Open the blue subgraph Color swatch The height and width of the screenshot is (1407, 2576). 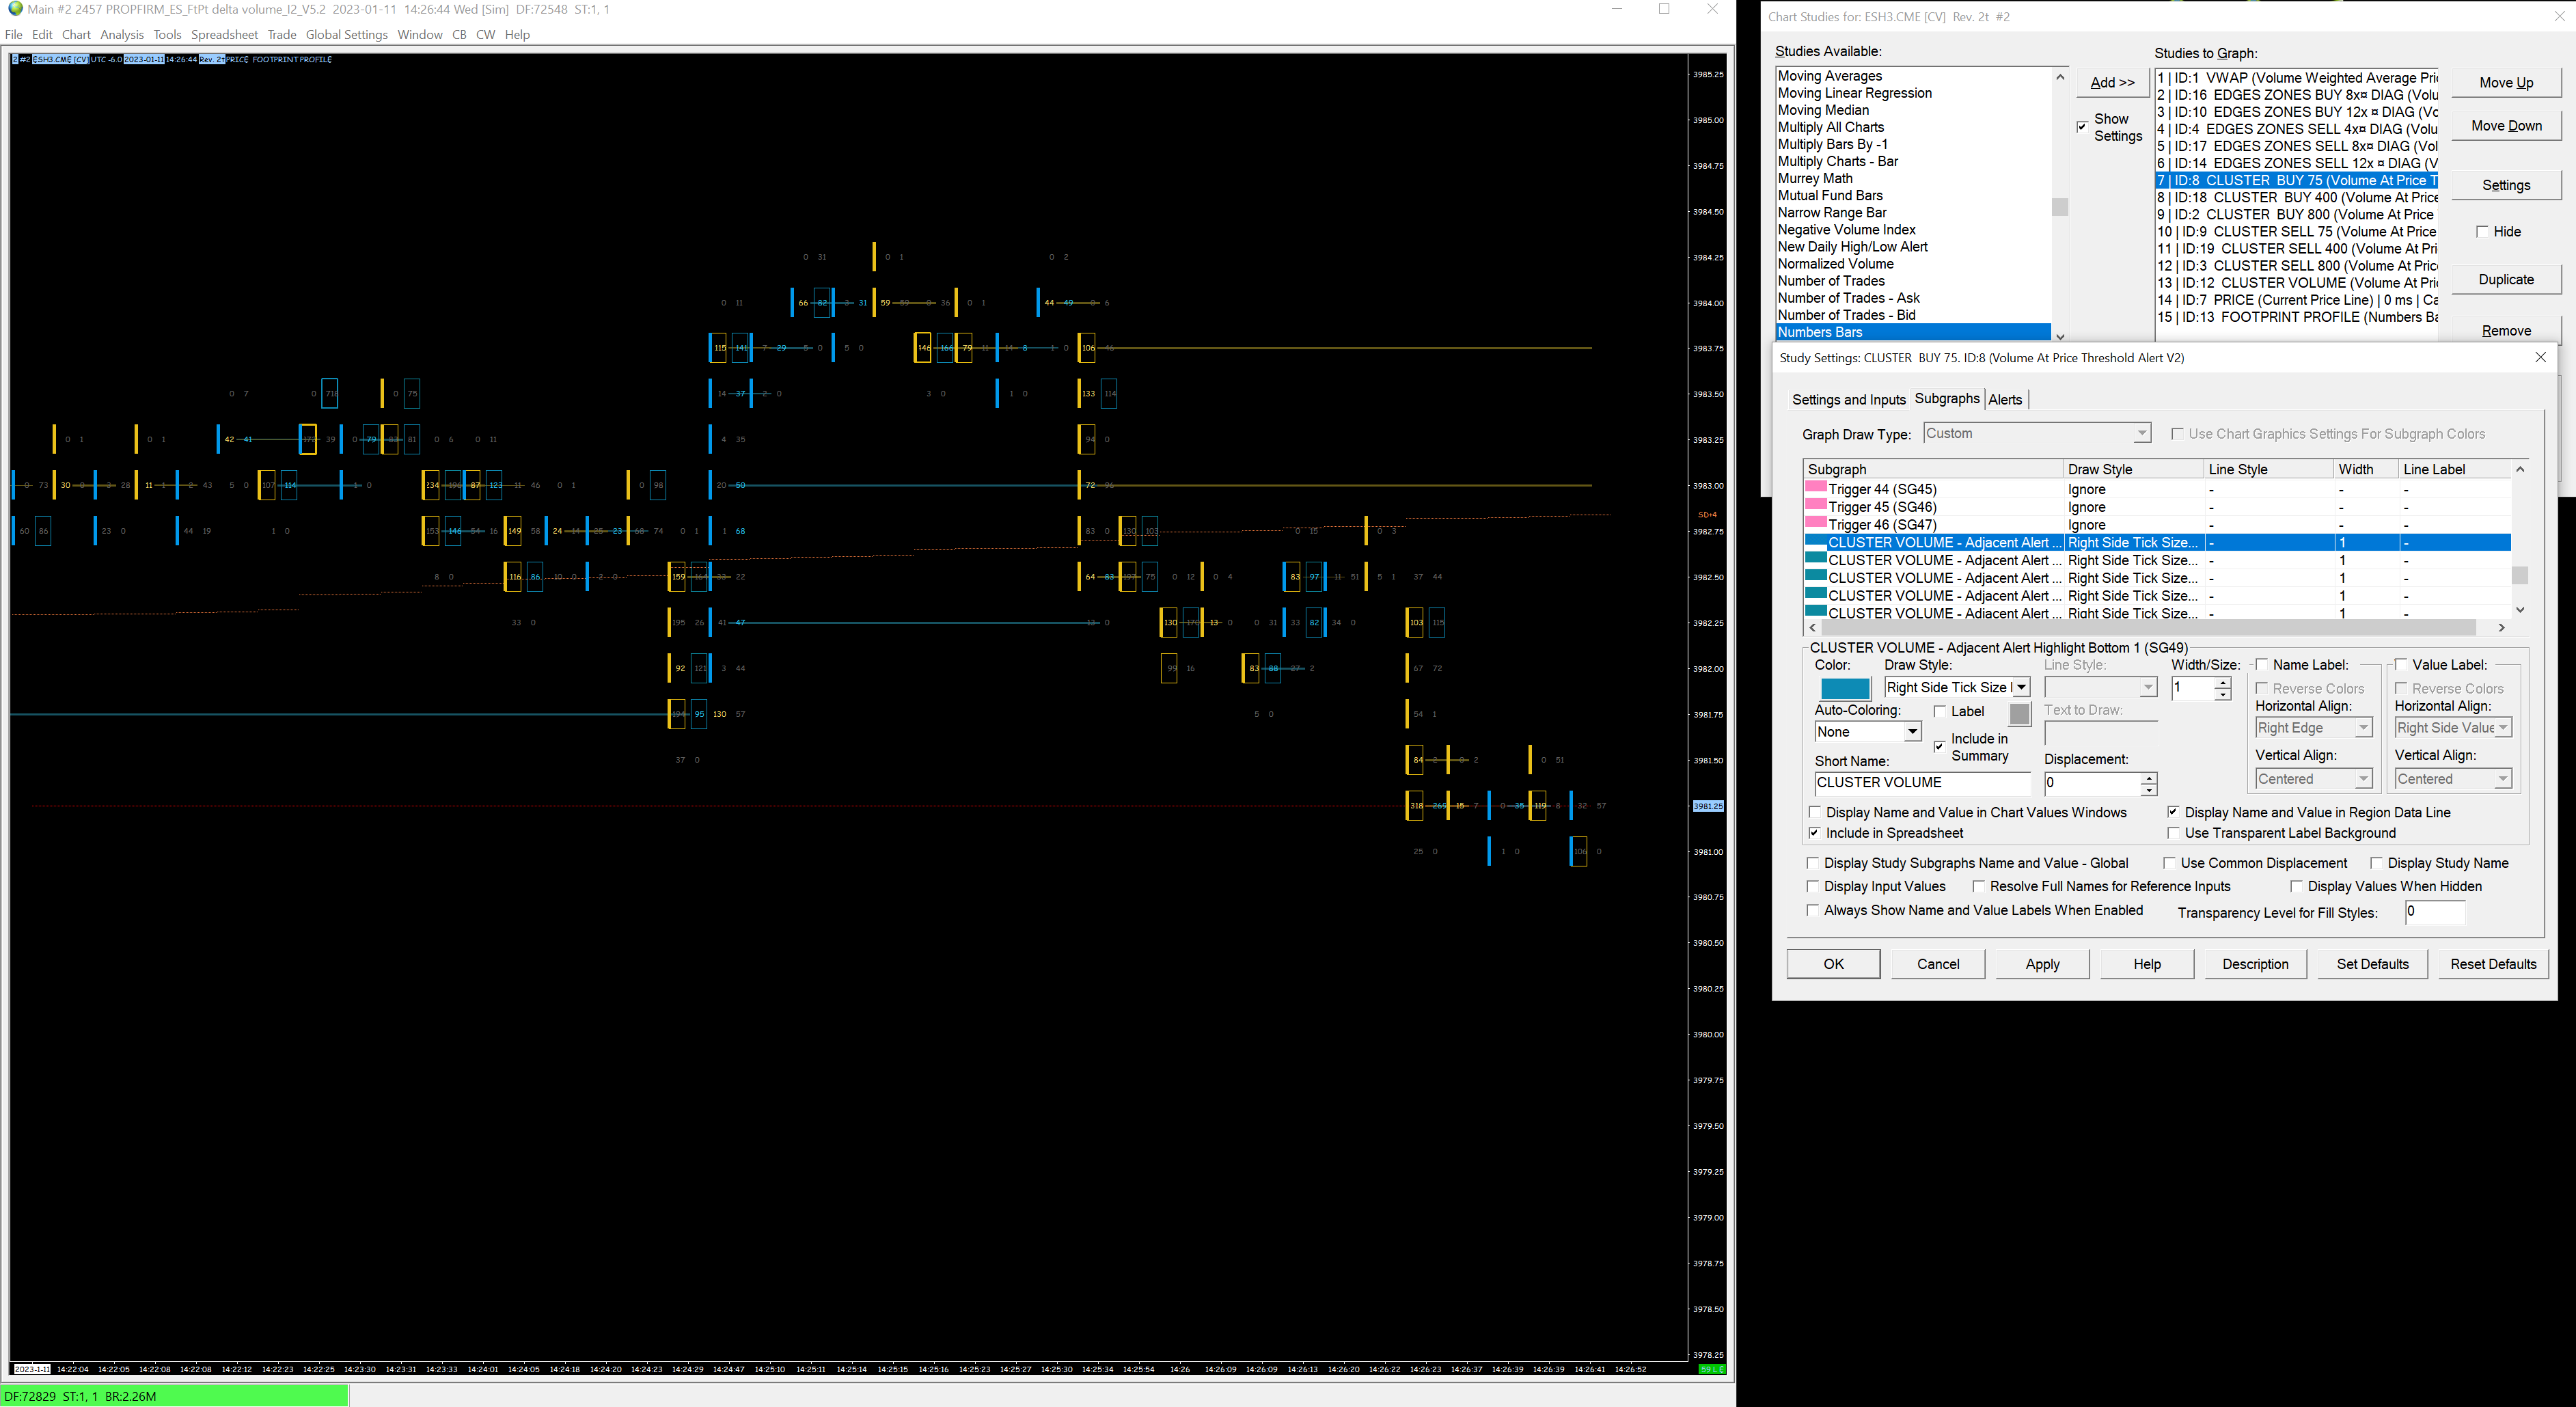tap(1844, 688)
